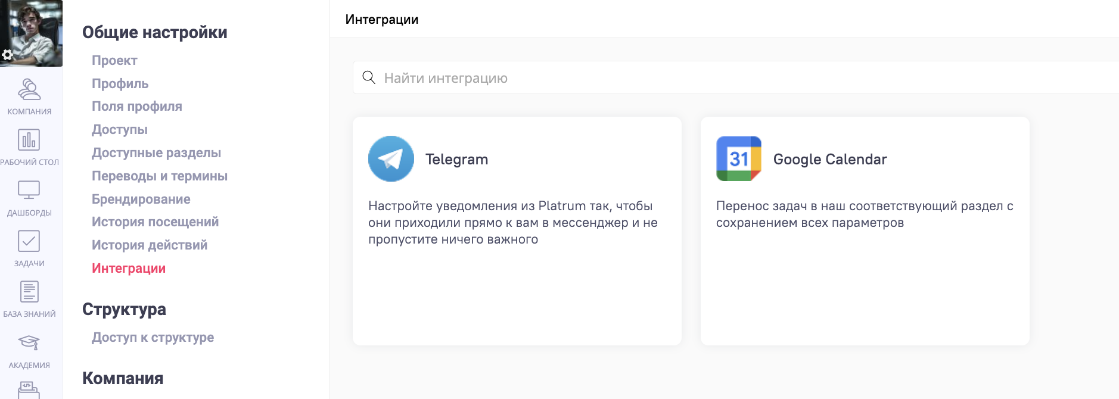The height and width of the screenshot is (399, 1119).
Task: Click the user profile photo
Action: (x=31, y=33)
